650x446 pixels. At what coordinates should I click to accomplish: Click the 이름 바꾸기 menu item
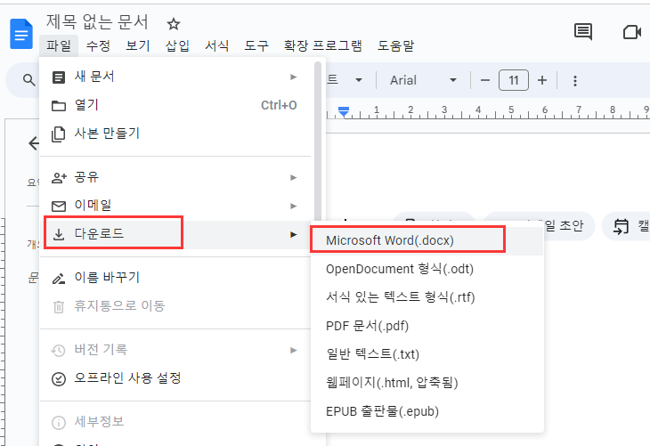coord(107,278)
